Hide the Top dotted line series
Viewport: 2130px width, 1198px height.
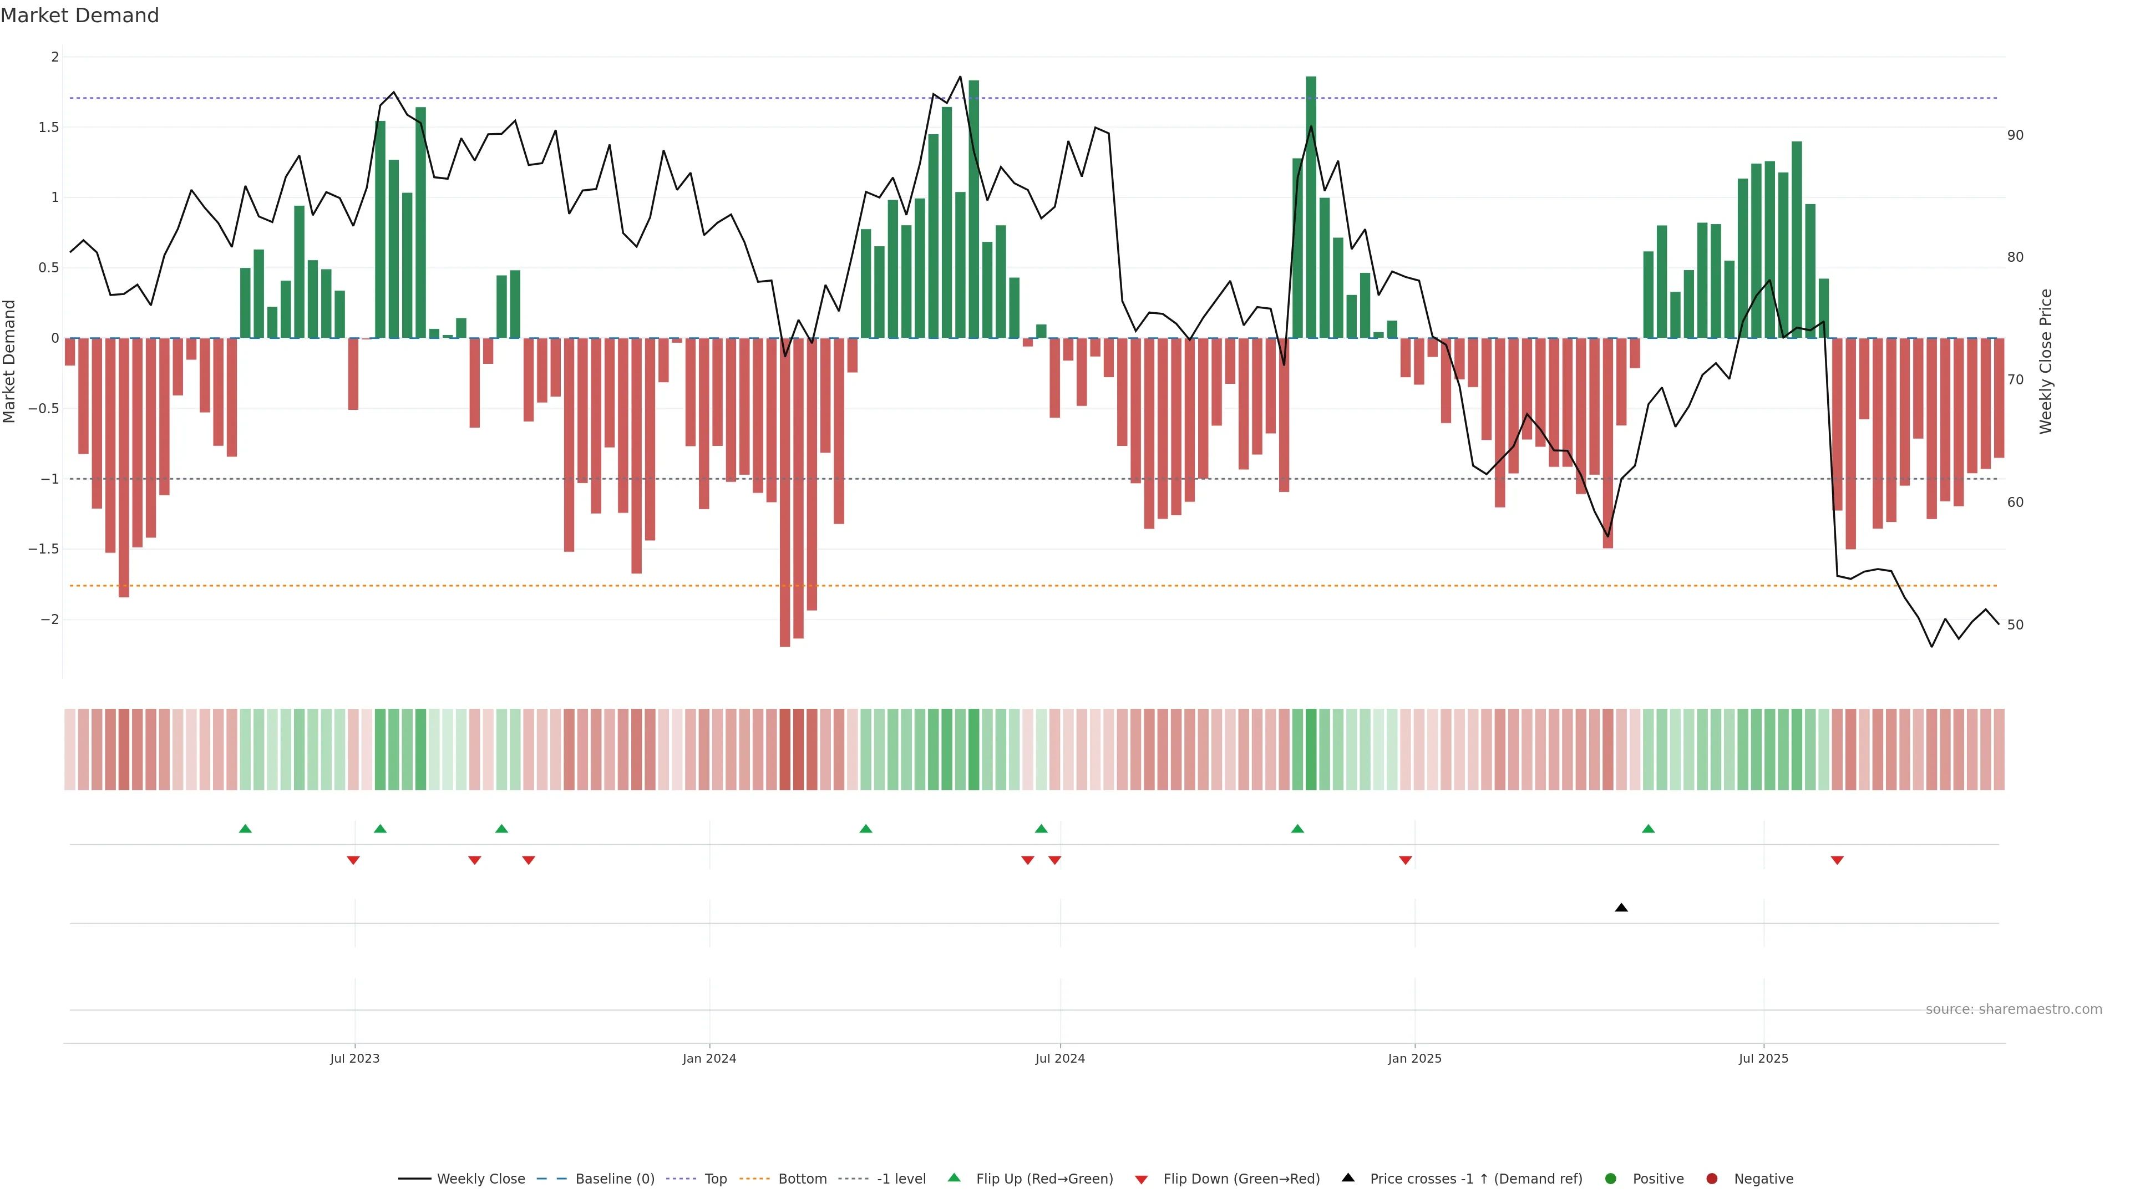pyautogui.click(x=715, y=1179)
